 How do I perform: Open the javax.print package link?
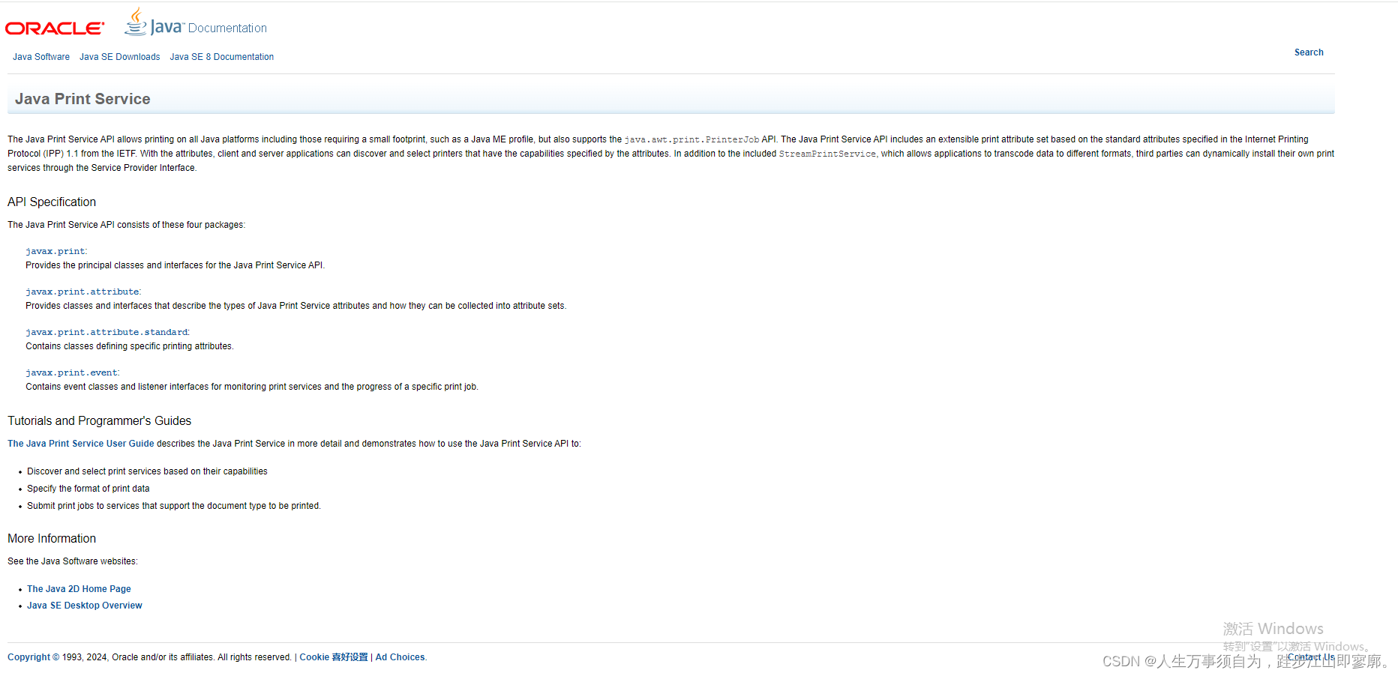[x=55, y=251]
